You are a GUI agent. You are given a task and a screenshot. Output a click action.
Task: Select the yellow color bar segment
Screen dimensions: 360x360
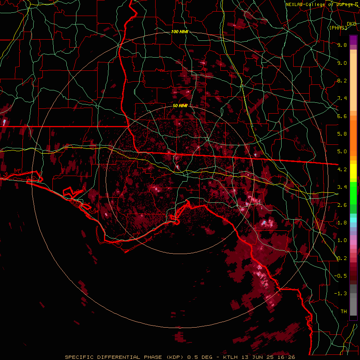pos(353,171)
